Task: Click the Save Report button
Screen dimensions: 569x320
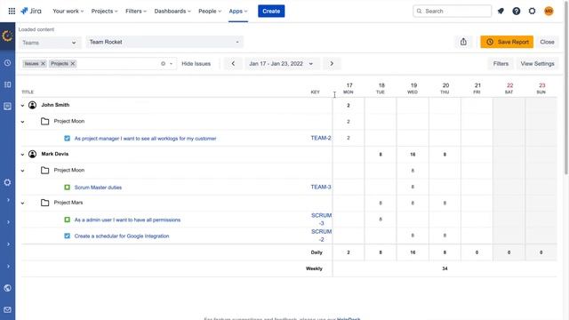Action: click(507, 42)
